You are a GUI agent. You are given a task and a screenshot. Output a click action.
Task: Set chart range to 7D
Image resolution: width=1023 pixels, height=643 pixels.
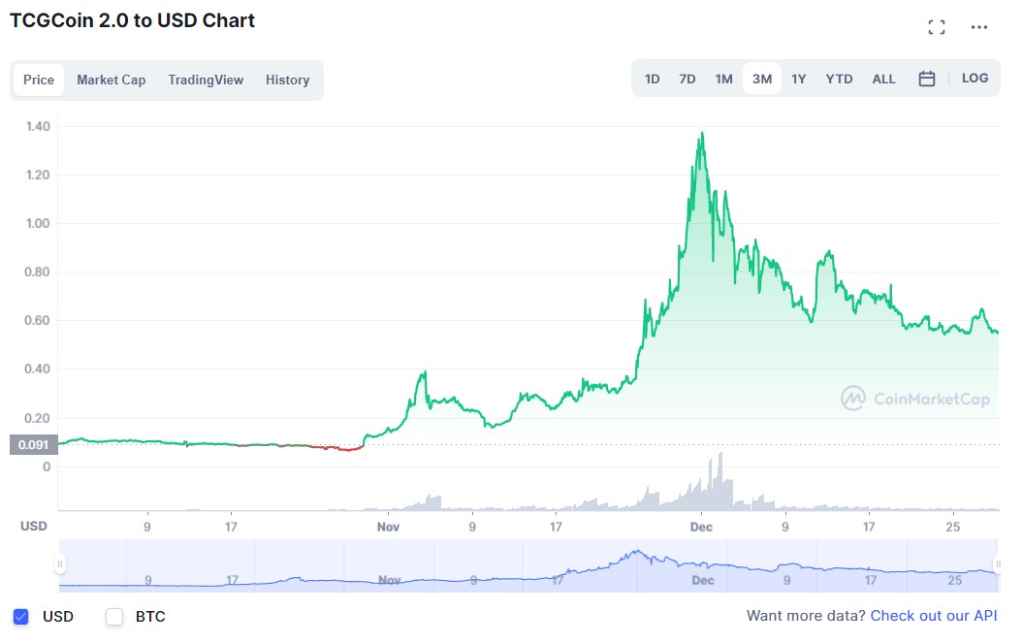[687, 79]
